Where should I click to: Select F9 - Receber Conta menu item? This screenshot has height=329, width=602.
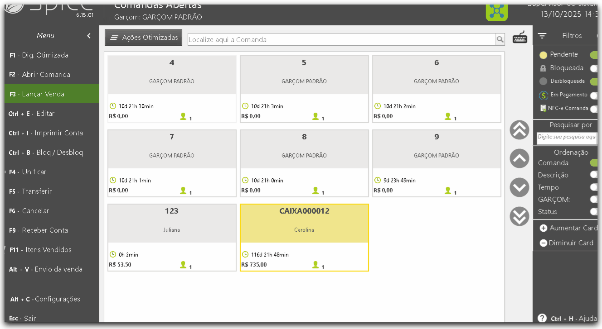[52, 230]
